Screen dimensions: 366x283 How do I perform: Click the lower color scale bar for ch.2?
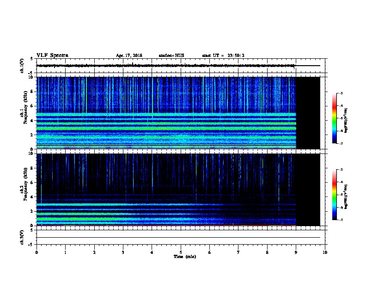335,195
